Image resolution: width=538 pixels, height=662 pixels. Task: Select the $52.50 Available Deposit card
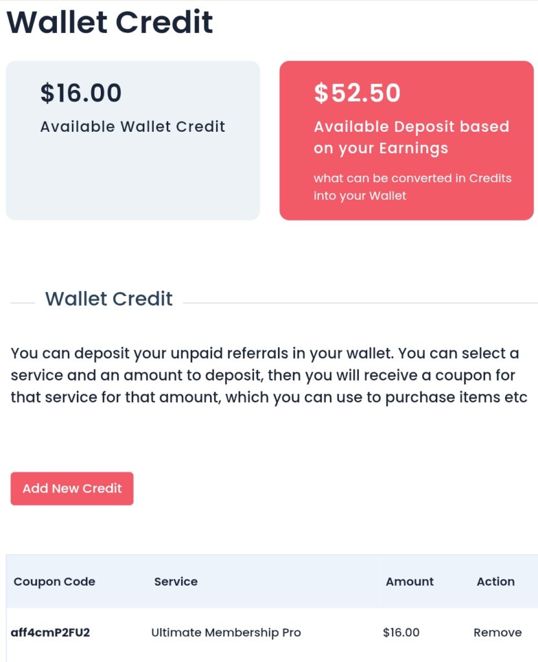pos(406,140)
